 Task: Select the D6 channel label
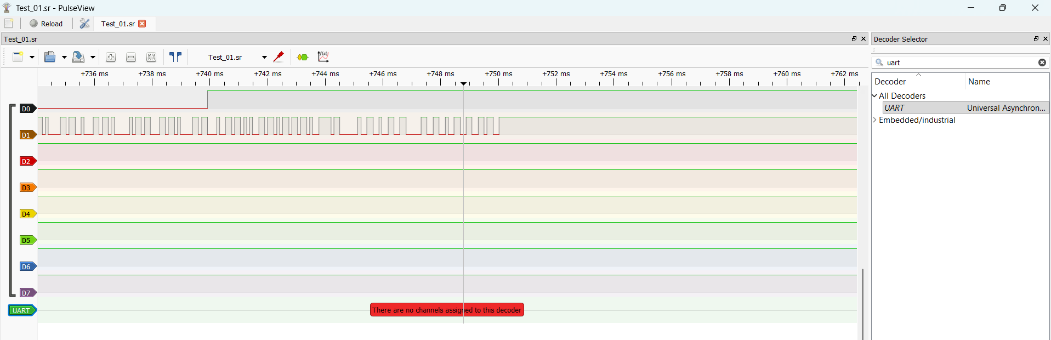pos(27,267)
